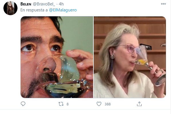This screenshot has height=114, width=171.
Task: Open Belen's round profile avatar
Action: [11, 8]
